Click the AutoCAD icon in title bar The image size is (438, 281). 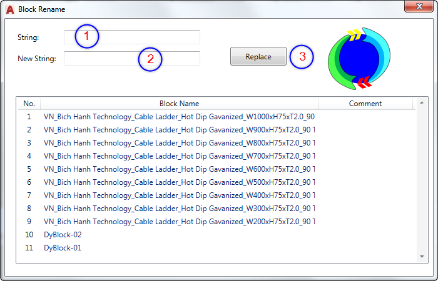pyautogui.click(x=10, y=9)
